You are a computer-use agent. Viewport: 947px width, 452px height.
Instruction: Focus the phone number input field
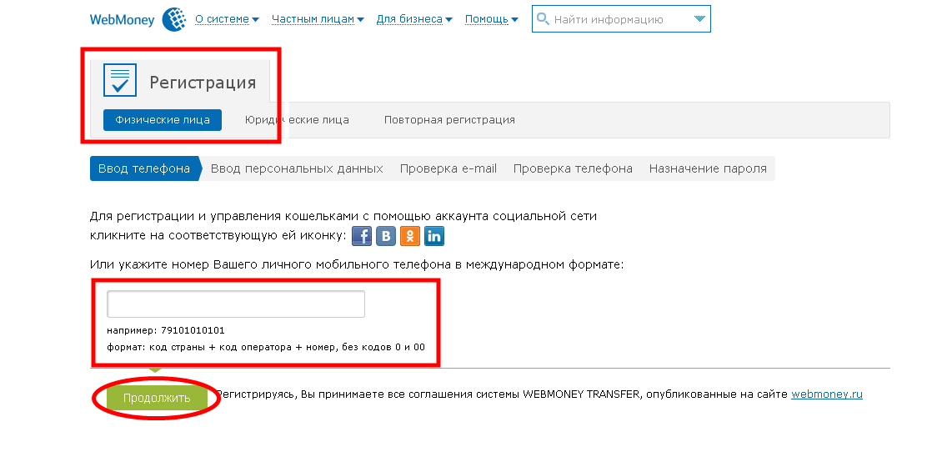pos(236,304)
